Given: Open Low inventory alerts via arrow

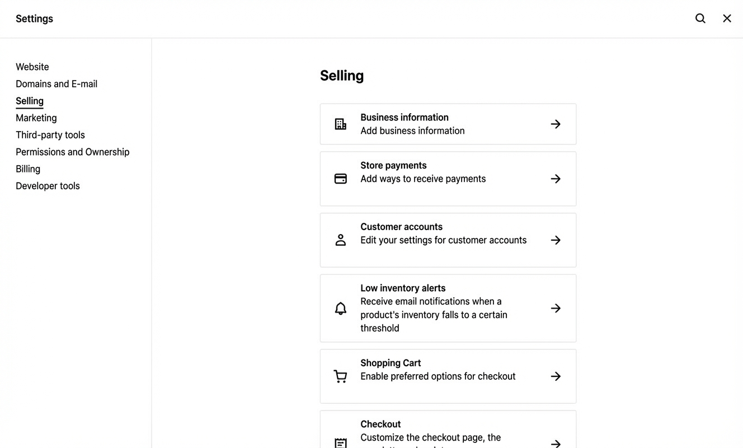Looking at the screenshot, I should [556, 308].
